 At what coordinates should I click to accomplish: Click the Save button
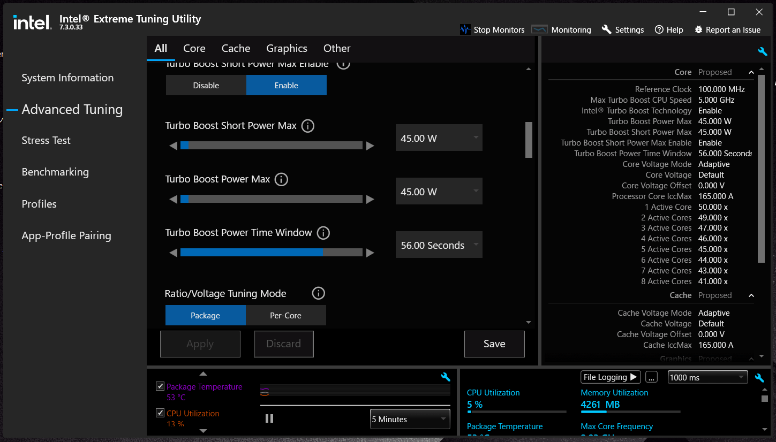(x=494, y=344)
